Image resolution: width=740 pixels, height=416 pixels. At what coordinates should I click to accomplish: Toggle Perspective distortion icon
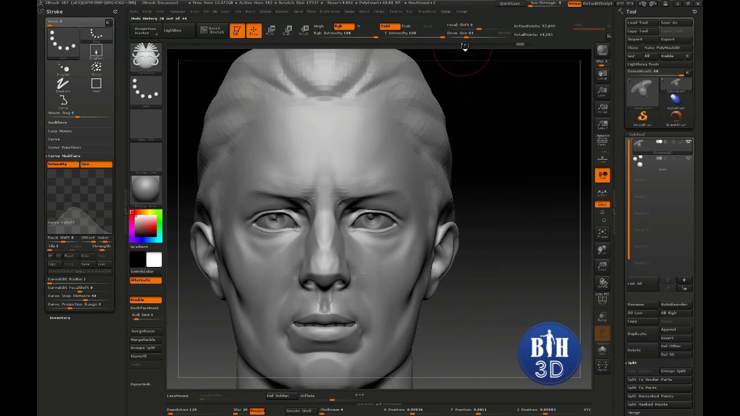[x=602, y=140]
